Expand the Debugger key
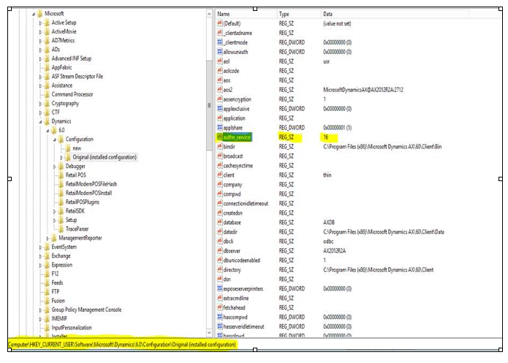 pos(54,167)
